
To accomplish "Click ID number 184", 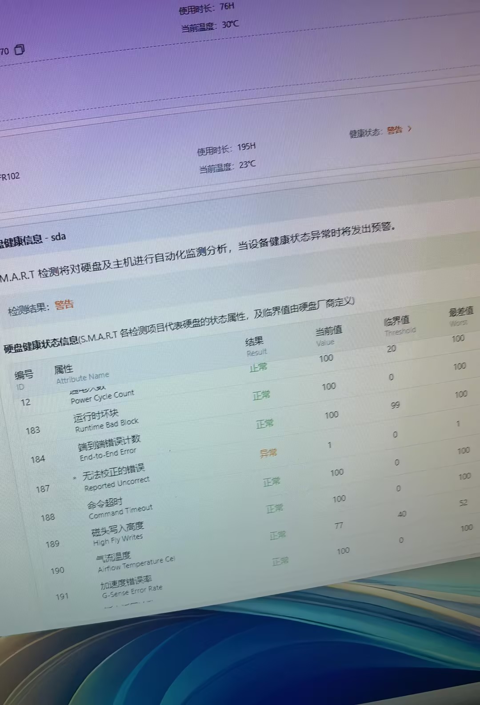I will click(37, 459).
